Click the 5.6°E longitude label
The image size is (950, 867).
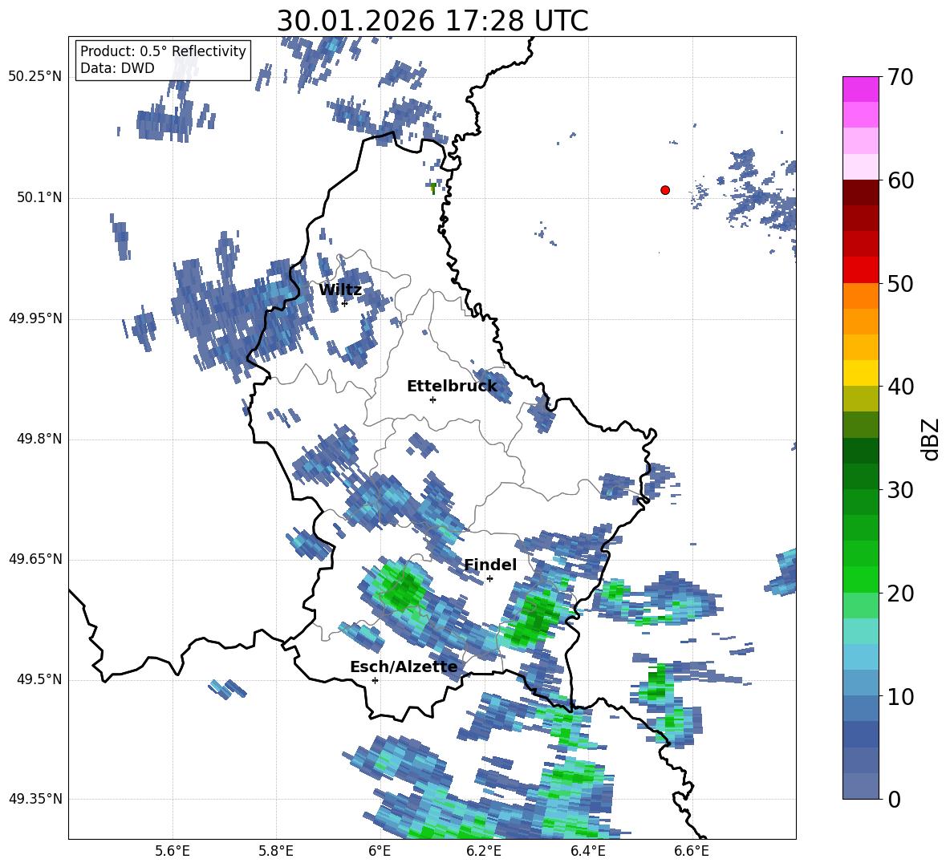[x=173, y=851]
